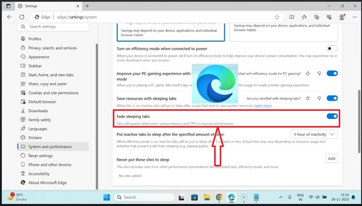
Task: Open Cortana circle icon in taskbar
Action: [x=244, y=197]
